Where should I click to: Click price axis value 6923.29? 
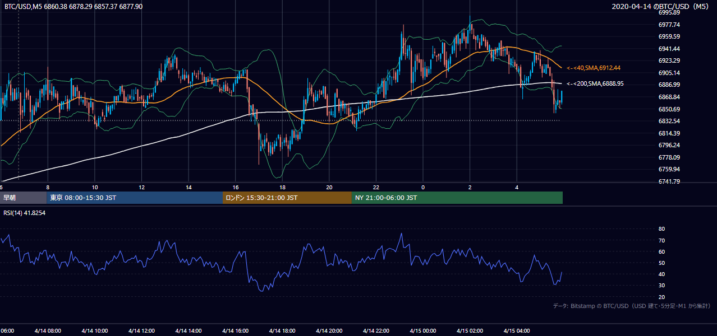coord(669,60)
